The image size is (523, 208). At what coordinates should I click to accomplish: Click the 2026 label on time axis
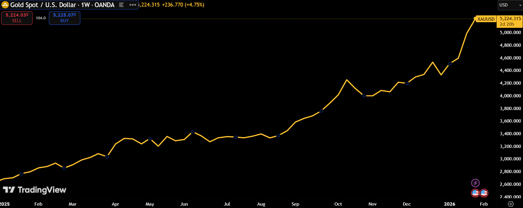pyautogui.click(x=450, y=204)
